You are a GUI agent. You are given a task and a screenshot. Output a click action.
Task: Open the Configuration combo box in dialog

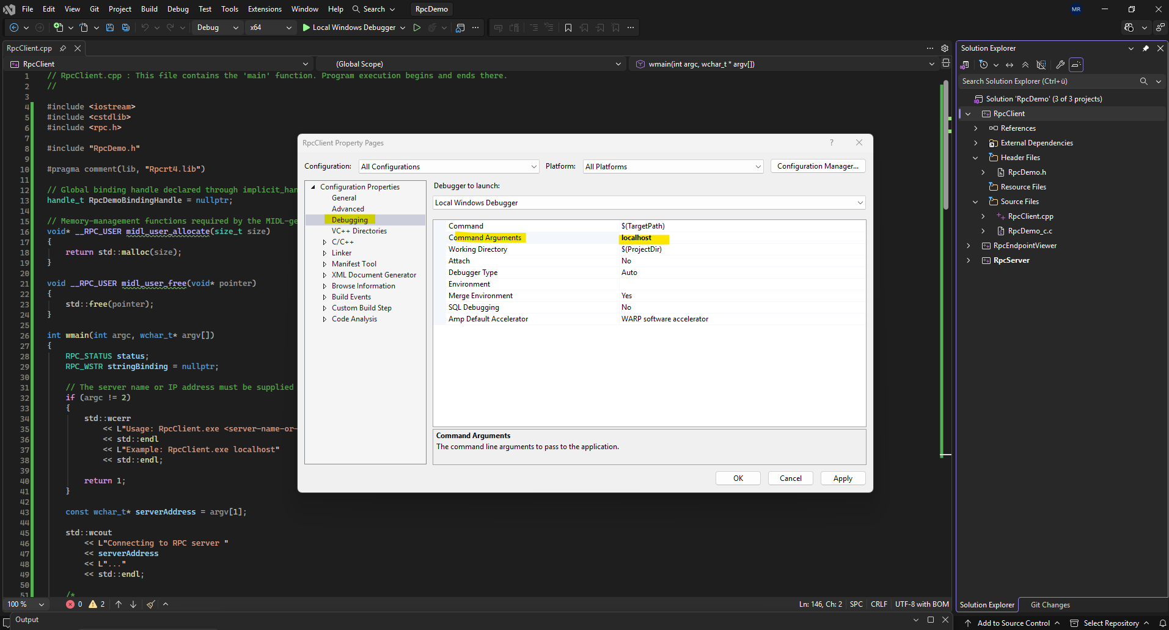pyautogui.click(x=449, y=167)
